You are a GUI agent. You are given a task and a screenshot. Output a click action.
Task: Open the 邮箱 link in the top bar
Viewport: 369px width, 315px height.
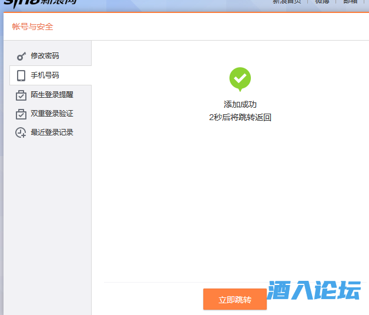pos(350,2)
